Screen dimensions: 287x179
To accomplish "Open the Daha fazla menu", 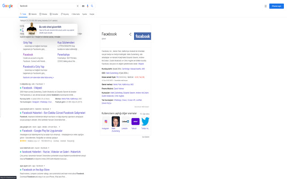I will (x=76, y=14).
